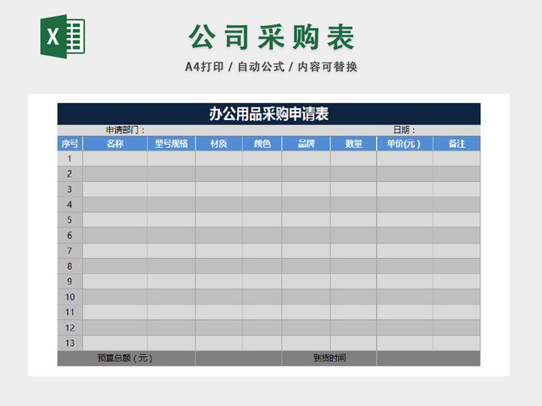This screenshot has width=542, height=406.
Task: Click row number 11 cell
Action: (x=69, y=312)
